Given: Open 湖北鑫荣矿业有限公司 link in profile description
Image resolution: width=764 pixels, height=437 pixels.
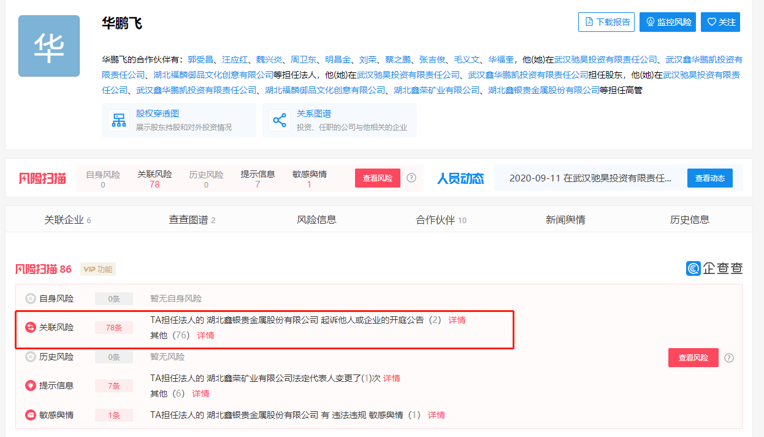Looking at the screenshot, I should click(437, 90).
